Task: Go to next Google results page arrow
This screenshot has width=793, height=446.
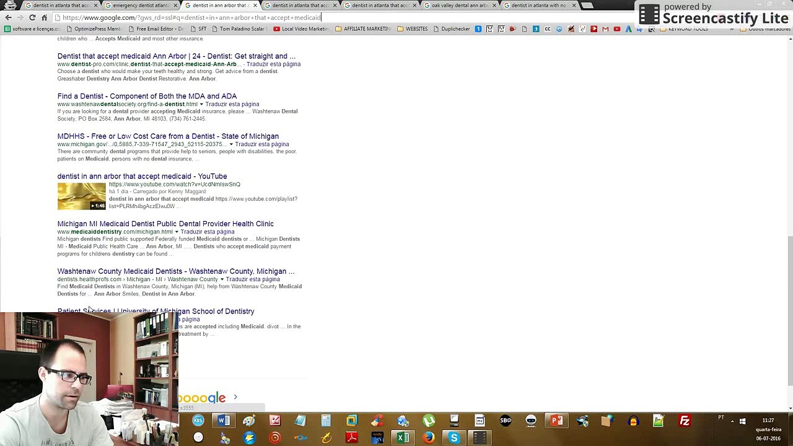Action: [x=235, y=397]
